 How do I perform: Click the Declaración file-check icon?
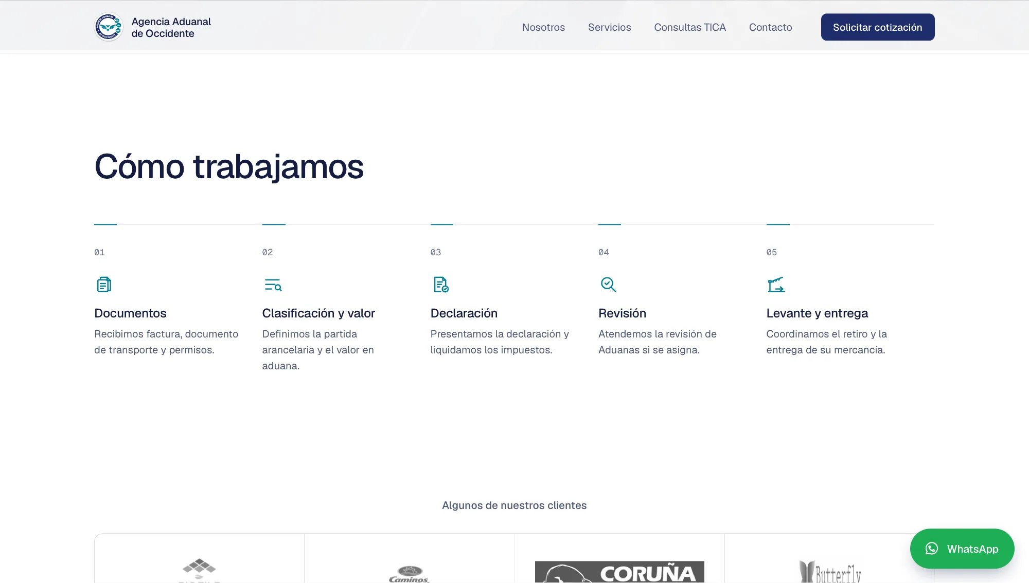[441, 285]
